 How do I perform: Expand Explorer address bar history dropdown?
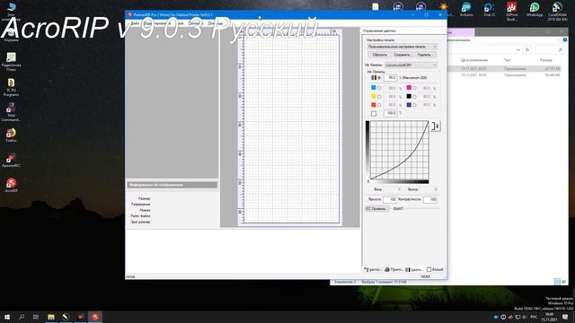pyautogui.click(x=518, y=50)
